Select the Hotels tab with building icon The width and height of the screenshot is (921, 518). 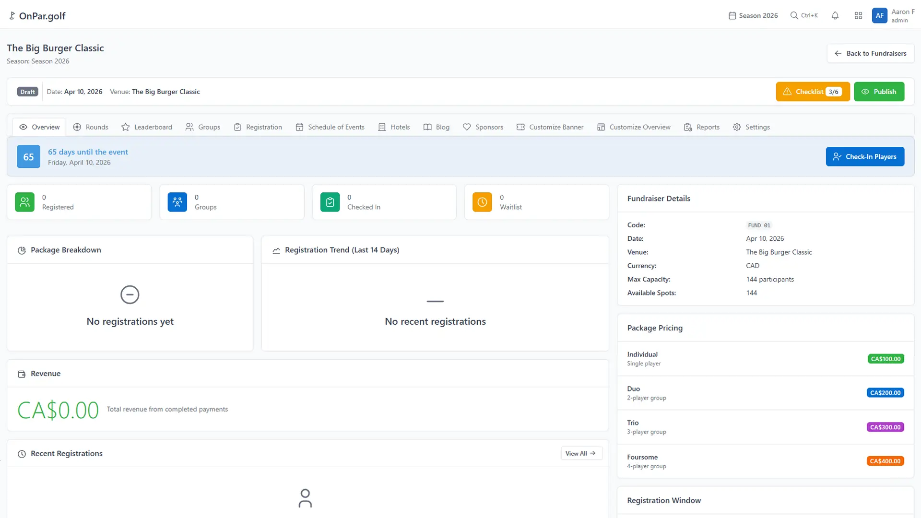[x=394, y=127]
